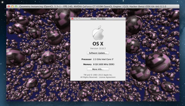Zoom the Geometry Instancing window with green button
This screenshot has height=106, width=185.
pos(16,7)
